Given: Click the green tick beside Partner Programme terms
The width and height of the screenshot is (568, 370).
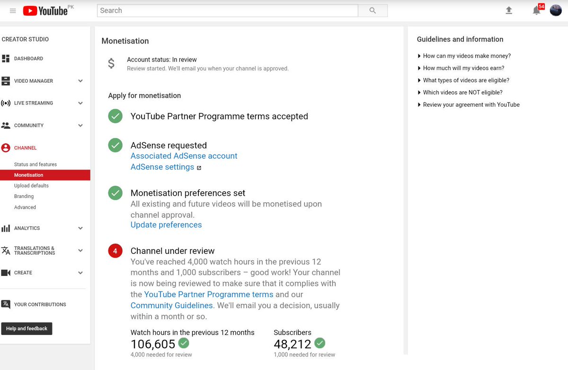Looking at the screenshot, I should (x=115, y=116).
